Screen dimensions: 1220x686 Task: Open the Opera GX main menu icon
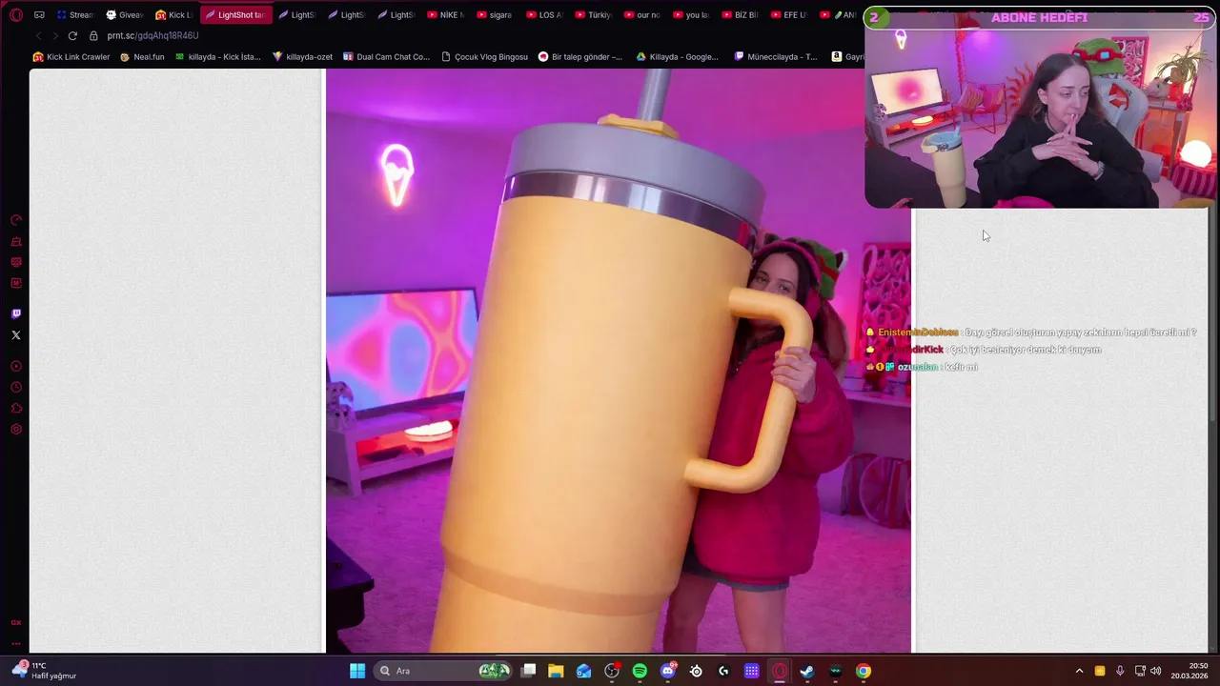tap(16, 15)
